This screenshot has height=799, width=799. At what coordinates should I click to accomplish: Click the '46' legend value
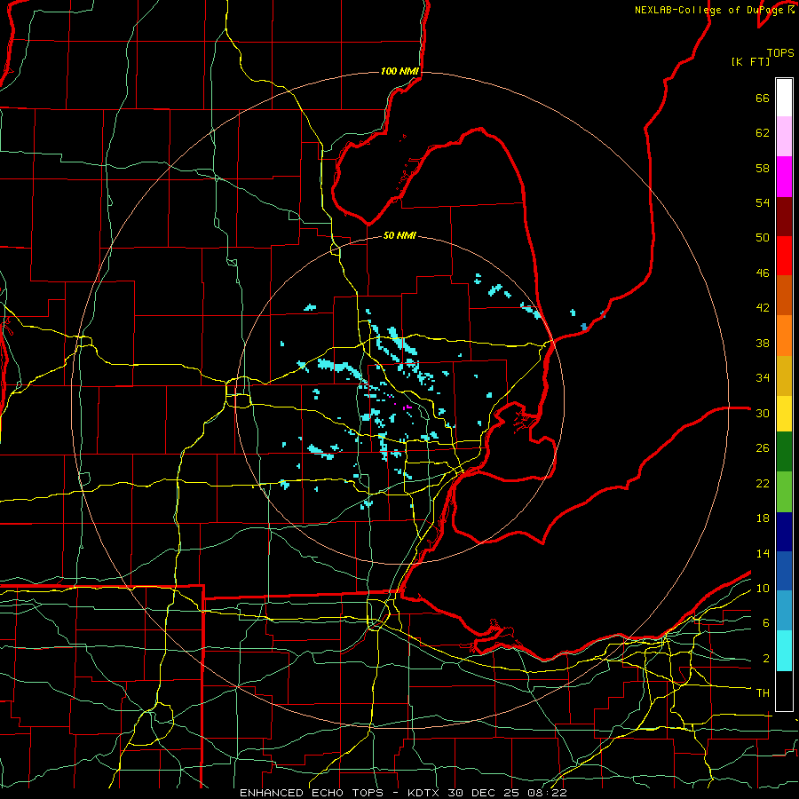(x=763, y=273)
